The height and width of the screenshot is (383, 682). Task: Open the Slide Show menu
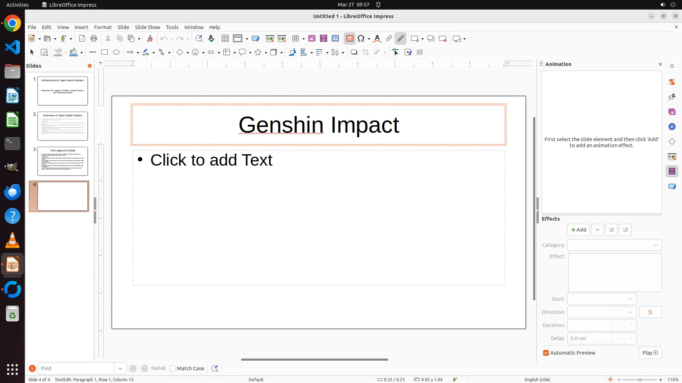click(x=147, y=27)
